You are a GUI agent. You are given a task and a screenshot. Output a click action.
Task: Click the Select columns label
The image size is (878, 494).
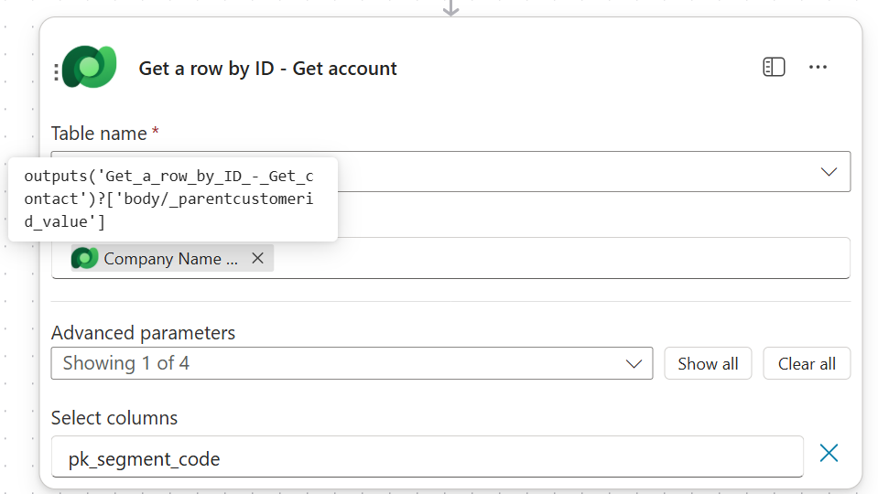pyautogui.click(x=114, y=418)
